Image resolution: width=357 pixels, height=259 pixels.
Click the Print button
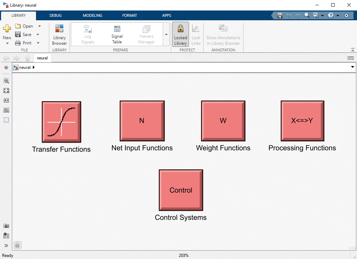[x=26, y=43]
